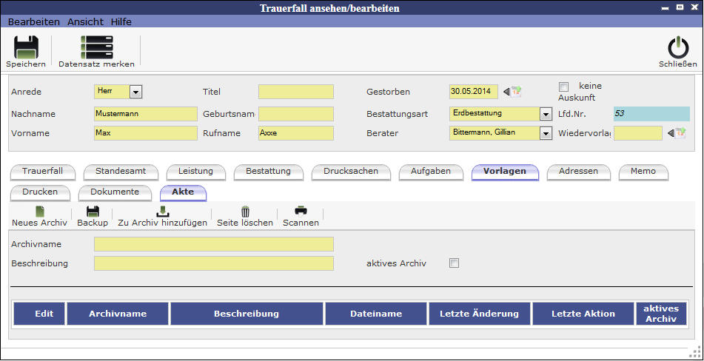Click the Seite löschen trash icon

tap(245, 212)
